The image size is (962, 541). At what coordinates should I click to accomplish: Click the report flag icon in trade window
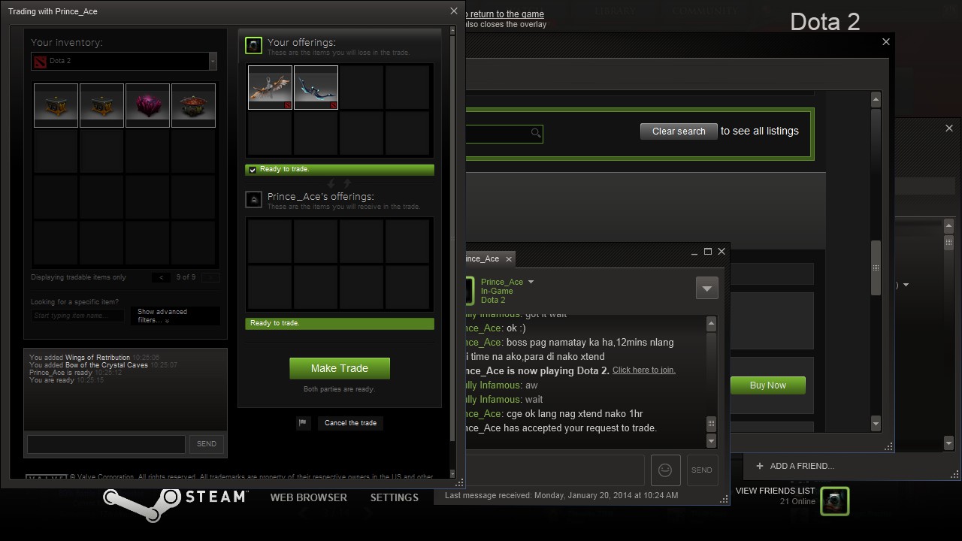tap(303, 423)
